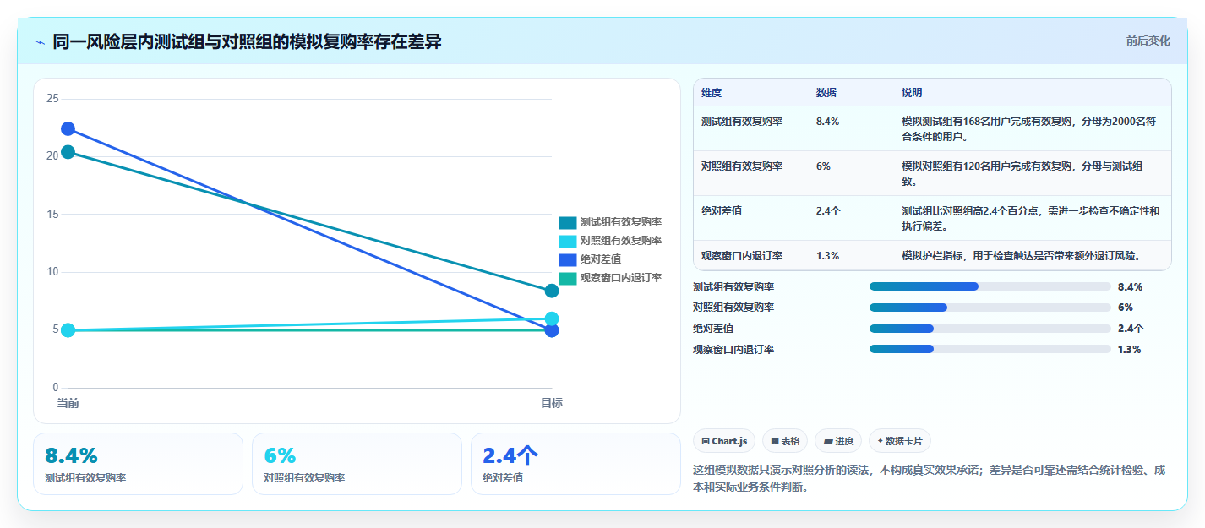Click the 数据 column header

coord(826,92)
